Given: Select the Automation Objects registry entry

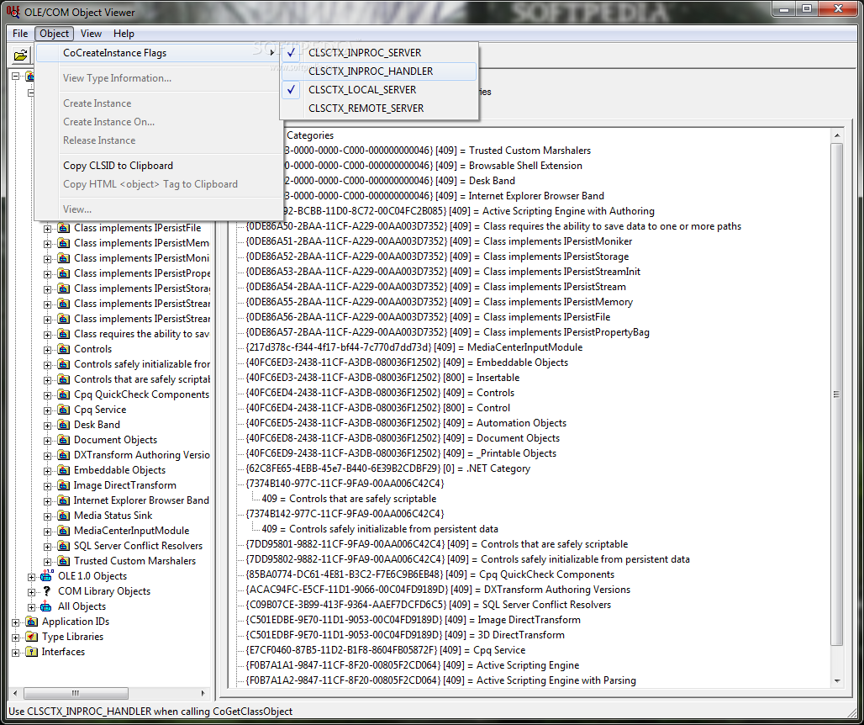Looking at the screenshot, I should pyautogui.click(x=406, y=423).
